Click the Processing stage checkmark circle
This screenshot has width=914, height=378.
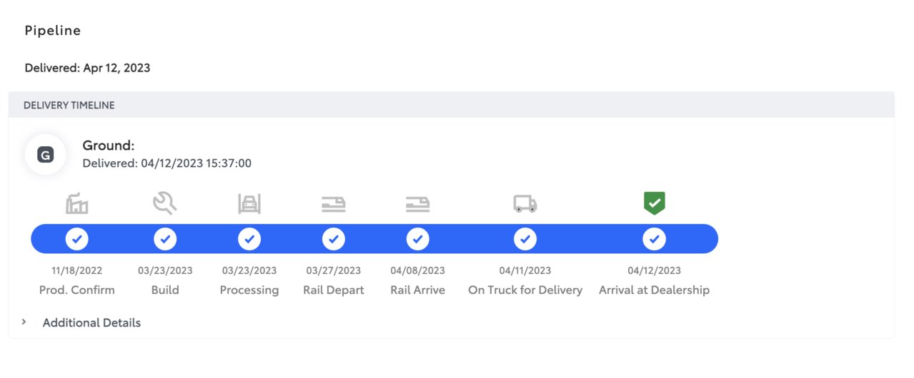(249, 239)
